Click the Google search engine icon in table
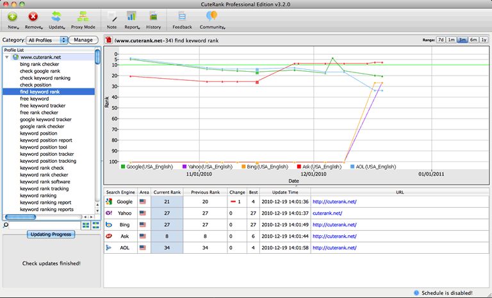This screenshot has width=492, height=298. [x=108, y=202]
